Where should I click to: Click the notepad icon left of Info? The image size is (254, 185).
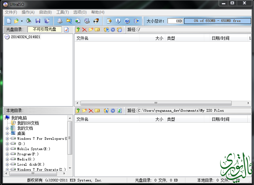109,21
